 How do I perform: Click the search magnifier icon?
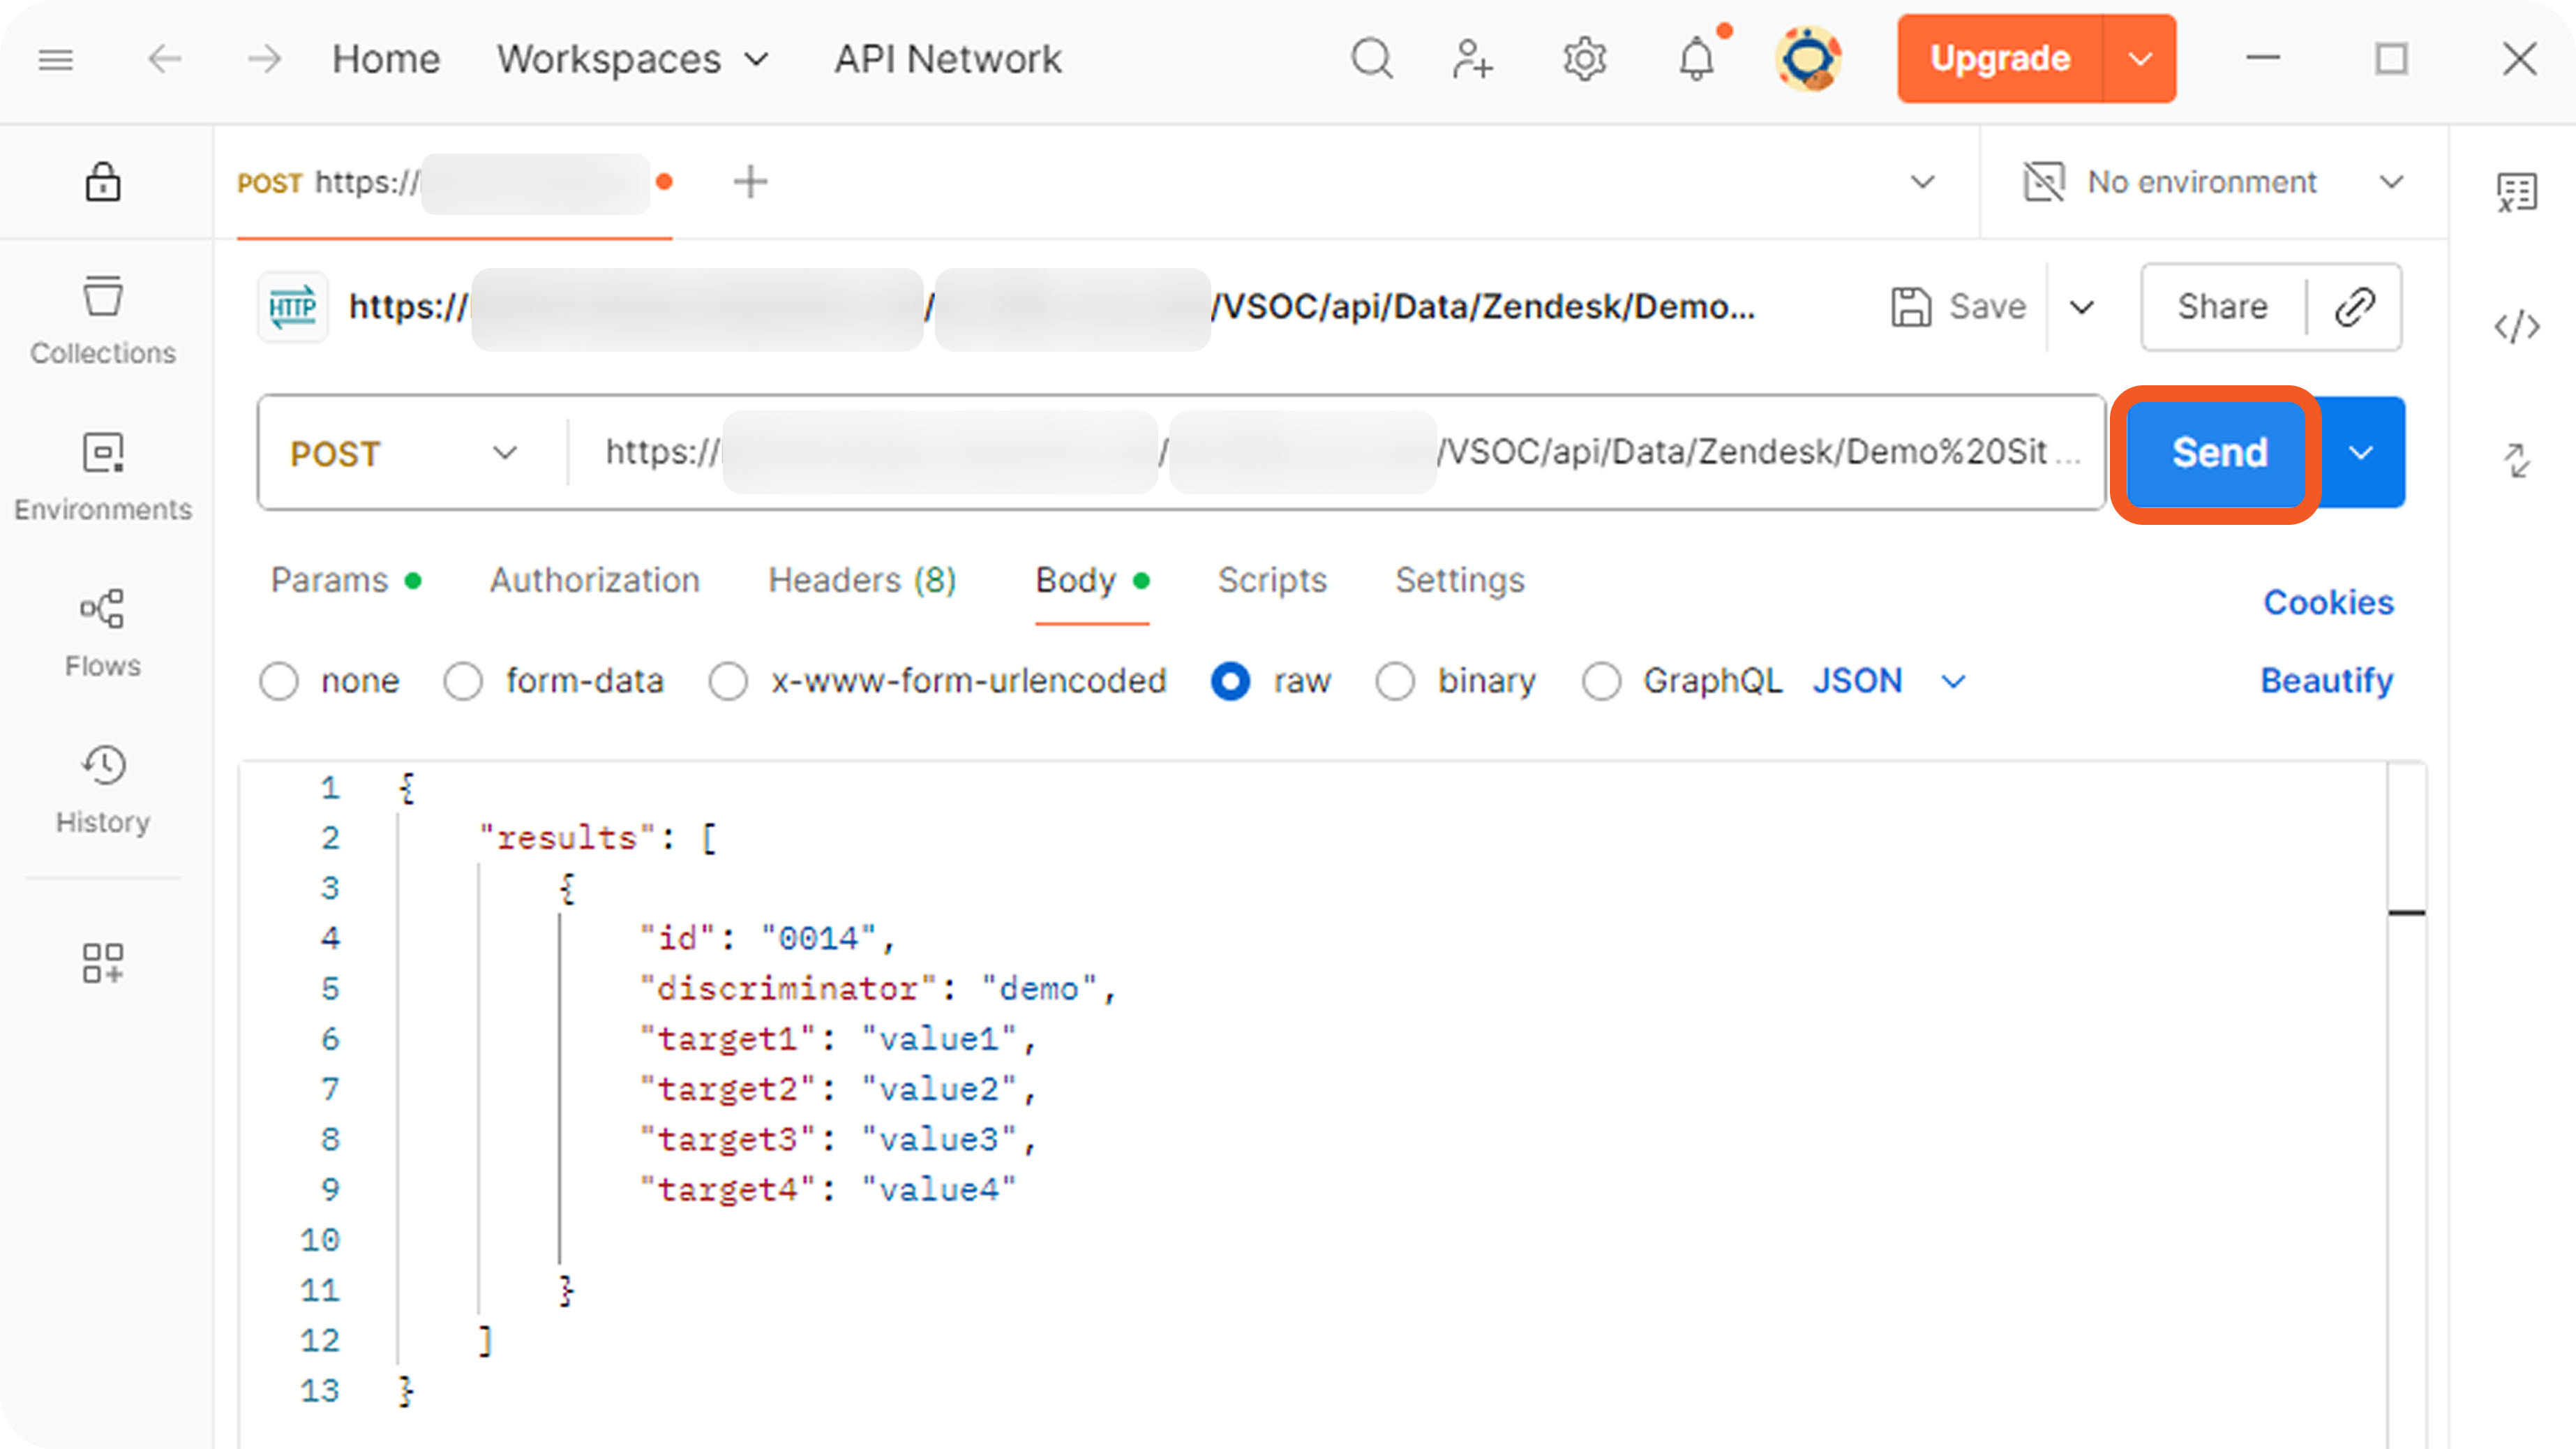1371,59
